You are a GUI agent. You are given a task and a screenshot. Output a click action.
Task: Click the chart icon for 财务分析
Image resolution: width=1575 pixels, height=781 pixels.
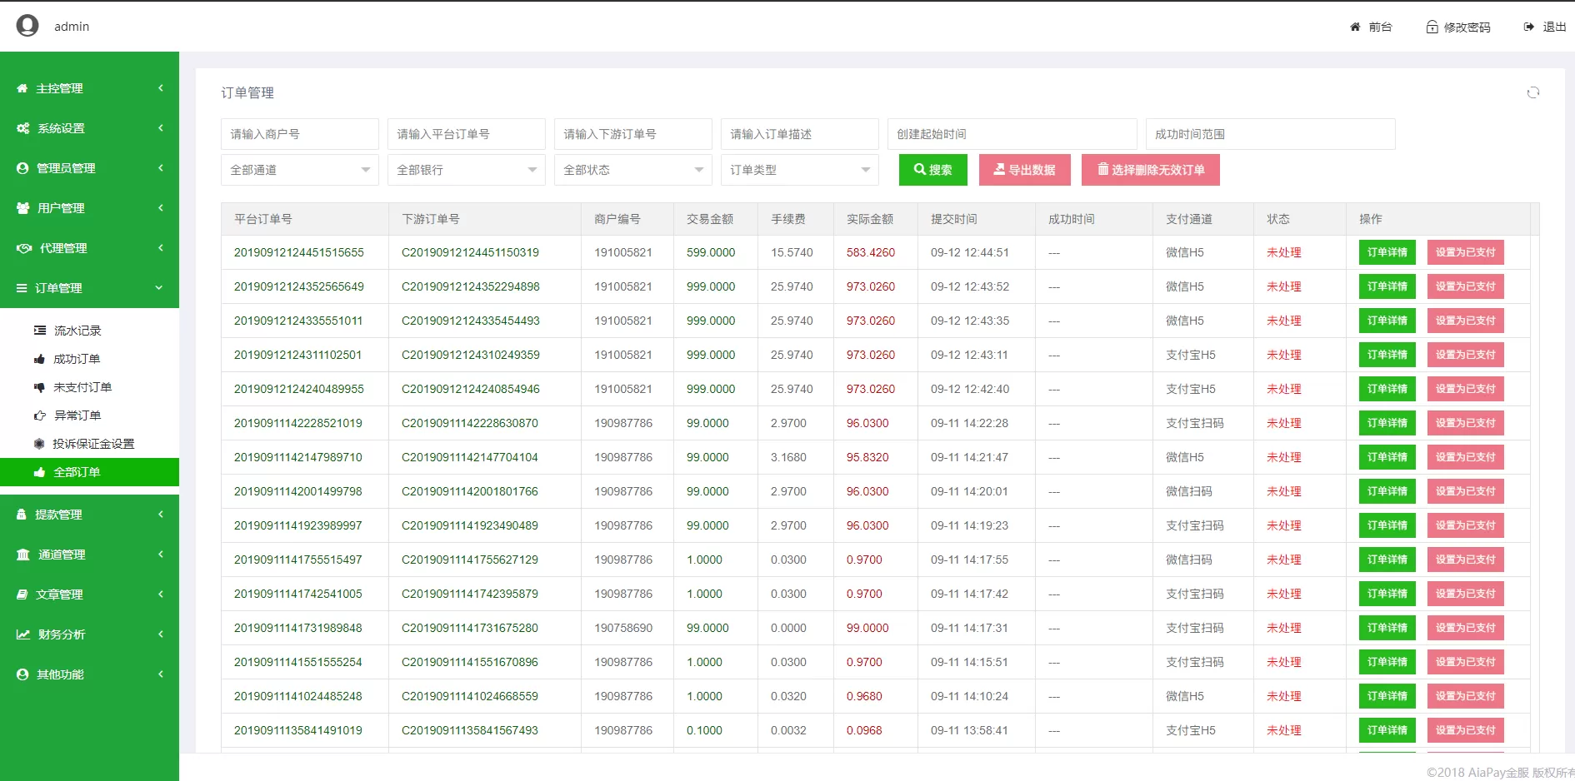click(23, 634)
